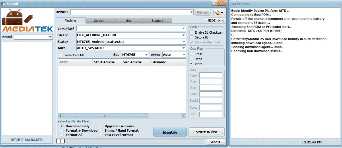The width and height of the screenshot is (342, 148).
Task: Click the star favorites icon button
Action: (219, 13)
